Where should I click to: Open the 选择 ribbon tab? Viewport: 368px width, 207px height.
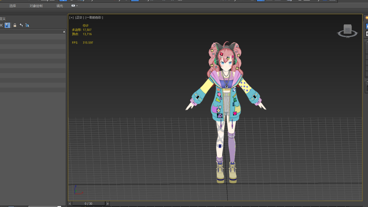13,6
